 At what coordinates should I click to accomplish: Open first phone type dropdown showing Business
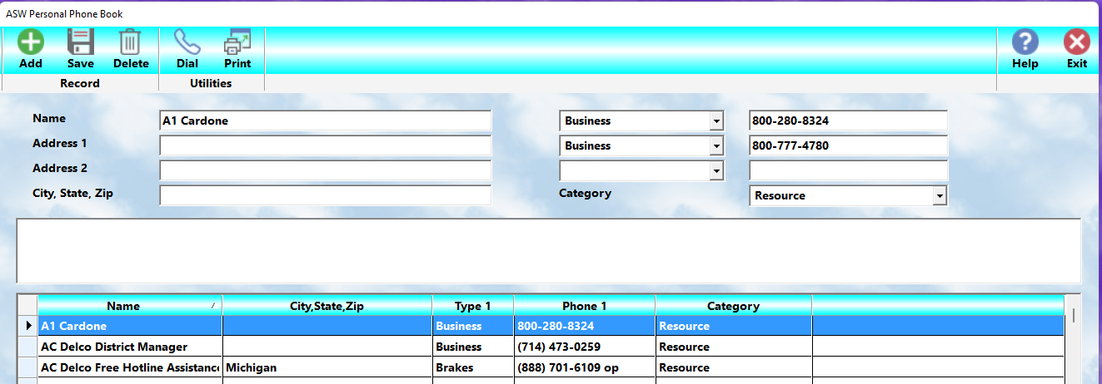[716, 121]
